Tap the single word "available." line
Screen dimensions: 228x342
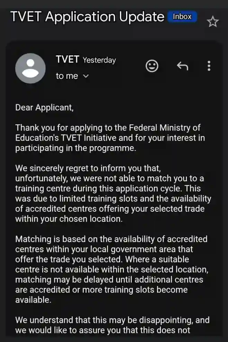click(x=33, y=300)
